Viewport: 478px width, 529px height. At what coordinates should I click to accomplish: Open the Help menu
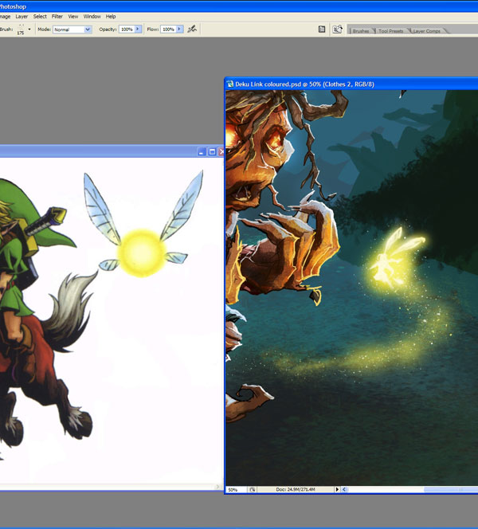[111, 16]
